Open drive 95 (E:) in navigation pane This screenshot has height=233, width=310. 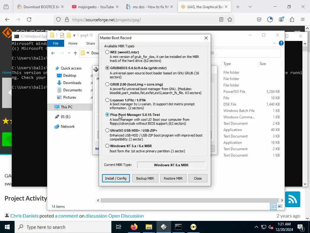(x=63, y=117)
